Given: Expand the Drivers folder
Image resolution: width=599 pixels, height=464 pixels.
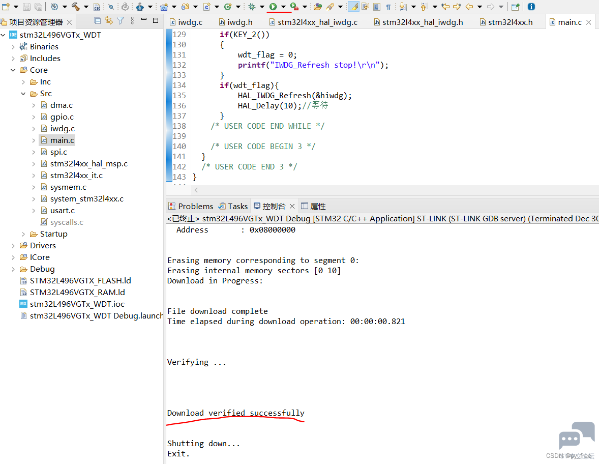Looking at the screenshot, I should tap(13, 246).
